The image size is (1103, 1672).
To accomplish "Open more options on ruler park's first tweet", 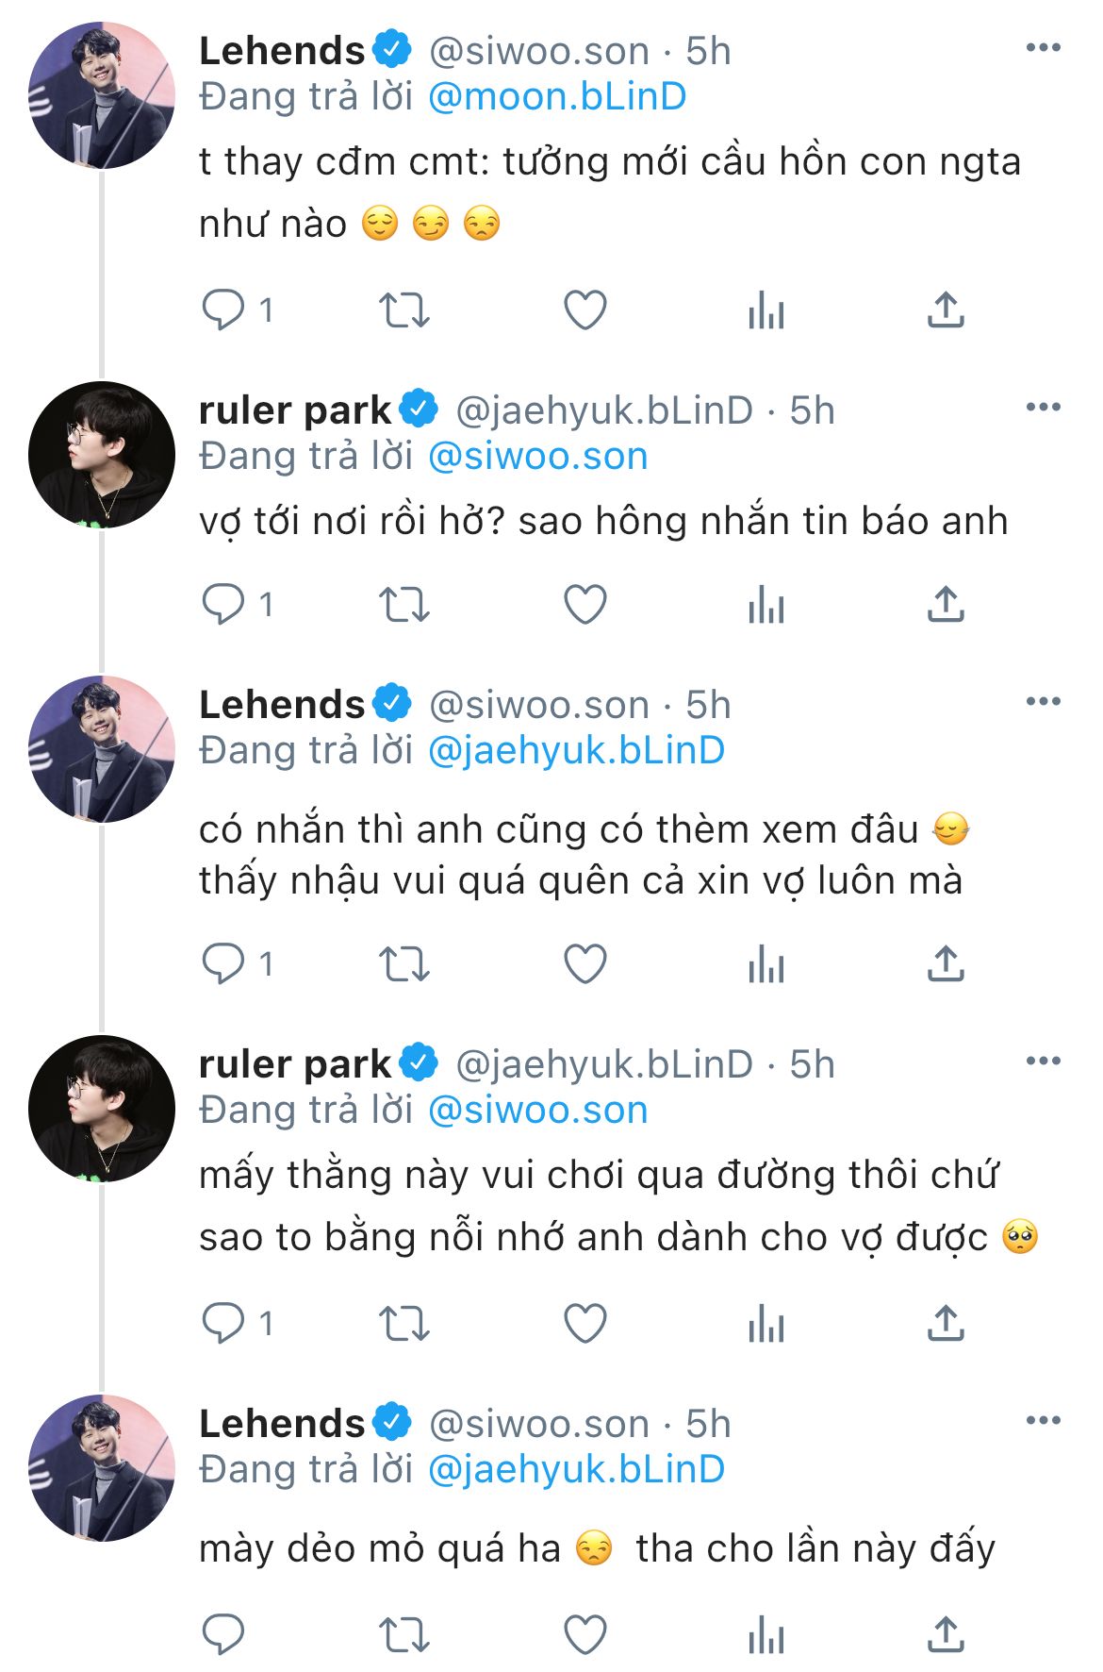I will click(x=1043, y=408).
